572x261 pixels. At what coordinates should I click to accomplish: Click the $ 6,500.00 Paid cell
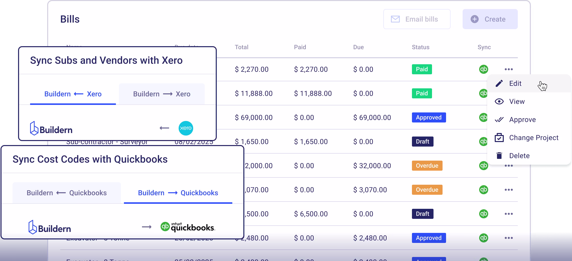tap(311, 214)
